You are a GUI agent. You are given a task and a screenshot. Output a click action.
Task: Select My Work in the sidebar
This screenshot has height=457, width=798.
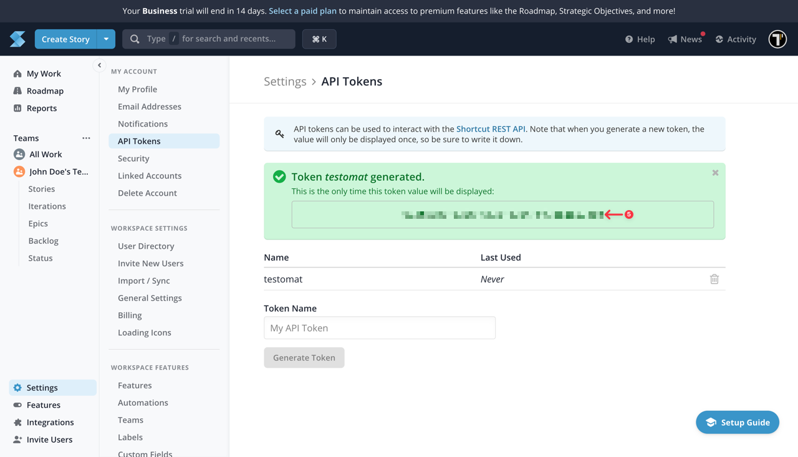click(x=42, y=73)
